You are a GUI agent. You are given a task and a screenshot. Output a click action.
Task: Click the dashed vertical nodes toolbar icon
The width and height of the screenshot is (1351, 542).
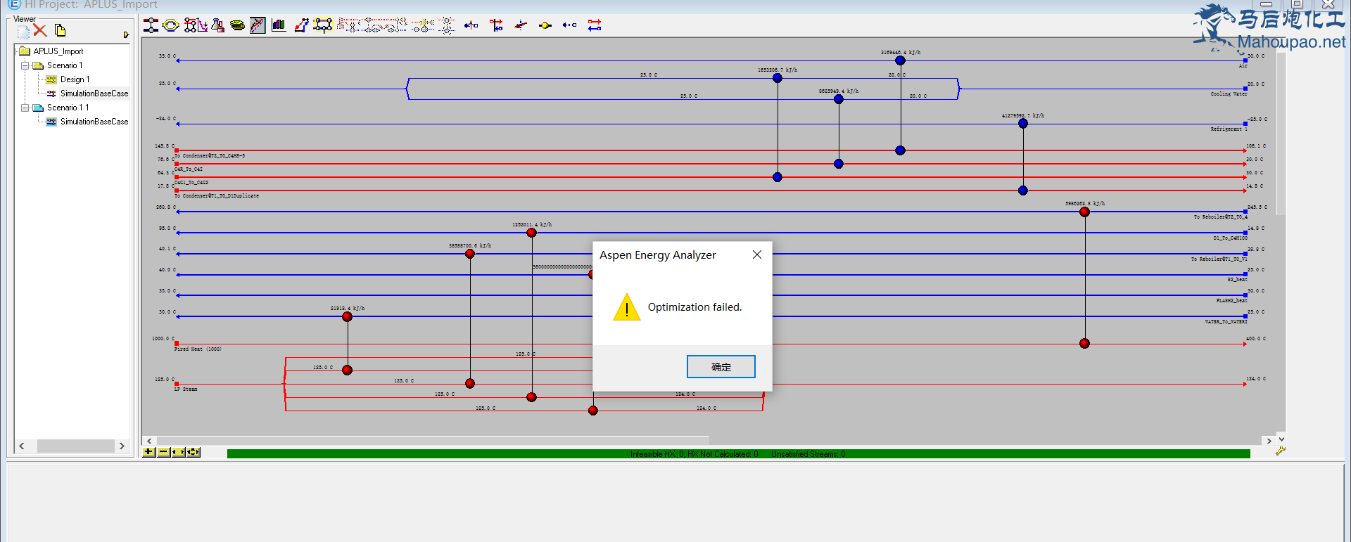(447, 25)
